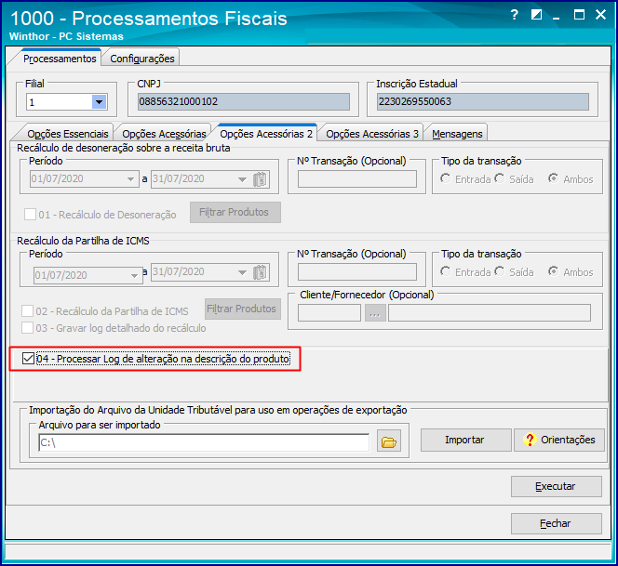This screenshot has width=618, height=566.
Task: Open the help question mark in title bar
Action: [x=515, y=16]
